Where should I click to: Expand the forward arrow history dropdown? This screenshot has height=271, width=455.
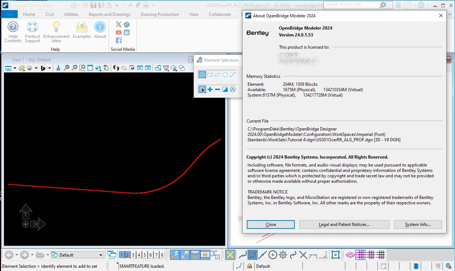coord(32,255)
